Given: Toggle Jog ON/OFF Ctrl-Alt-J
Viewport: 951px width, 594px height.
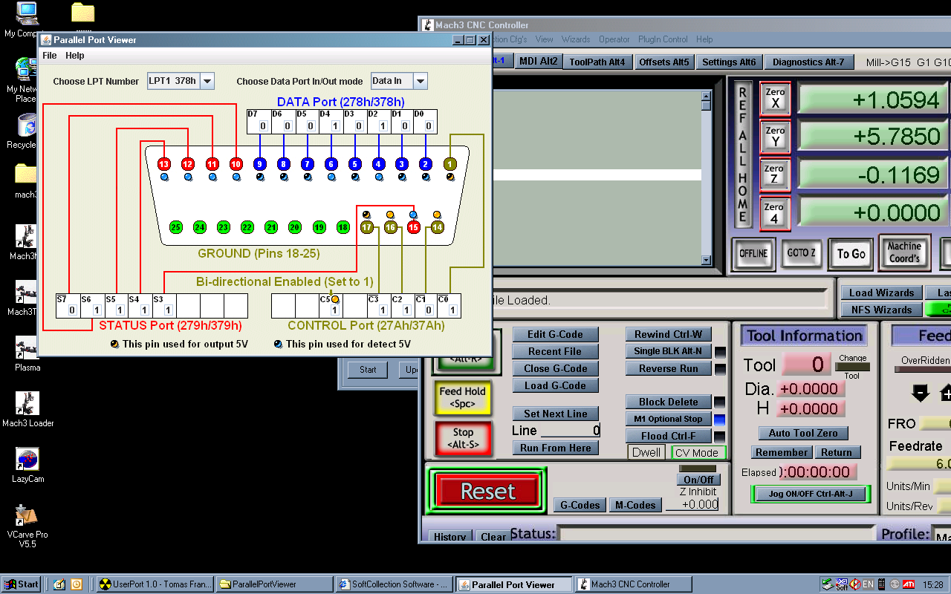Looking at the screenshot, I should 810,494.
